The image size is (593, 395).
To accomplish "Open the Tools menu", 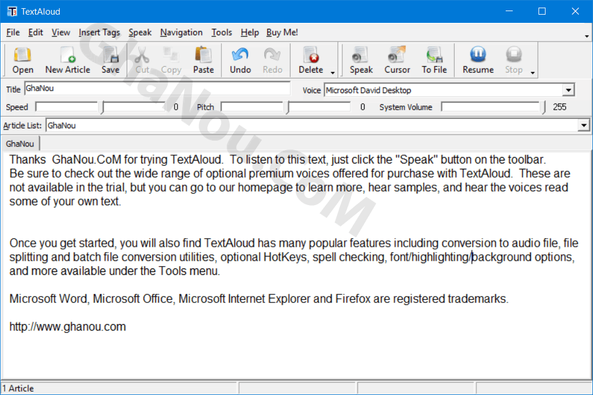I will [x=221, y=33].
